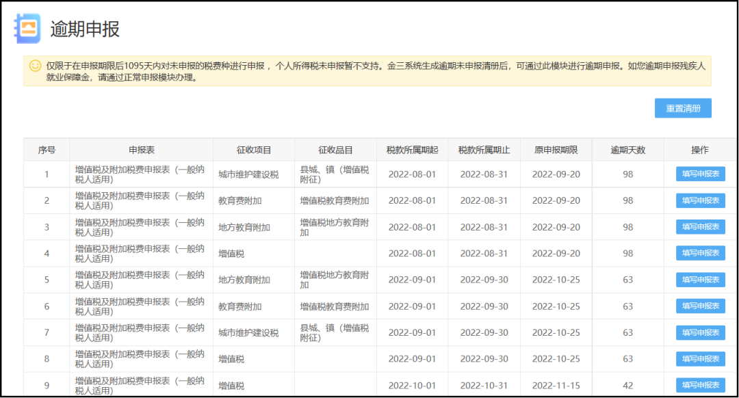The height and width of the screenshot is (398, 739).
Task: Open 填写申报表 for row 6
Action: [x=701, y=306]
